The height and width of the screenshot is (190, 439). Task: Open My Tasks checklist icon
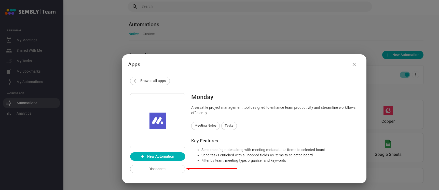tap(9, 61)
